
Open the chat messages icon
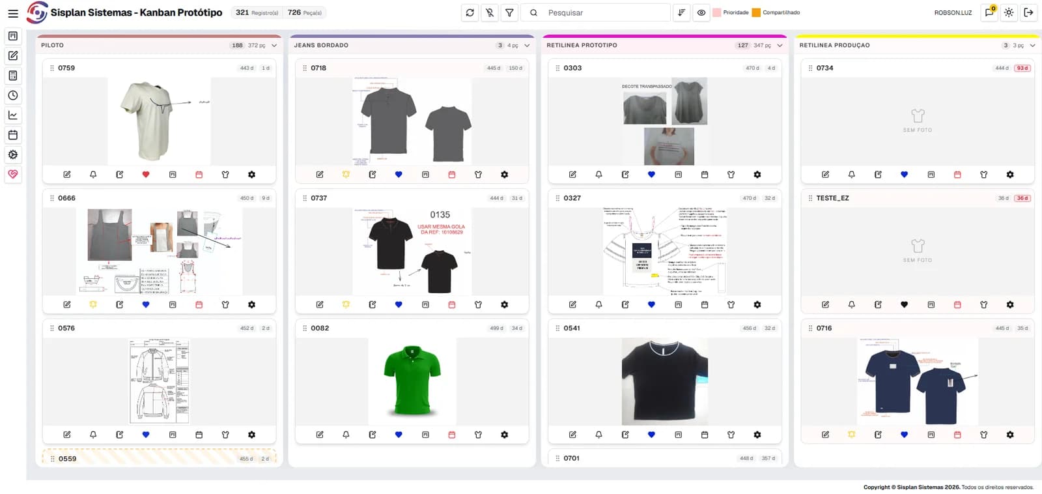point(989,12)
